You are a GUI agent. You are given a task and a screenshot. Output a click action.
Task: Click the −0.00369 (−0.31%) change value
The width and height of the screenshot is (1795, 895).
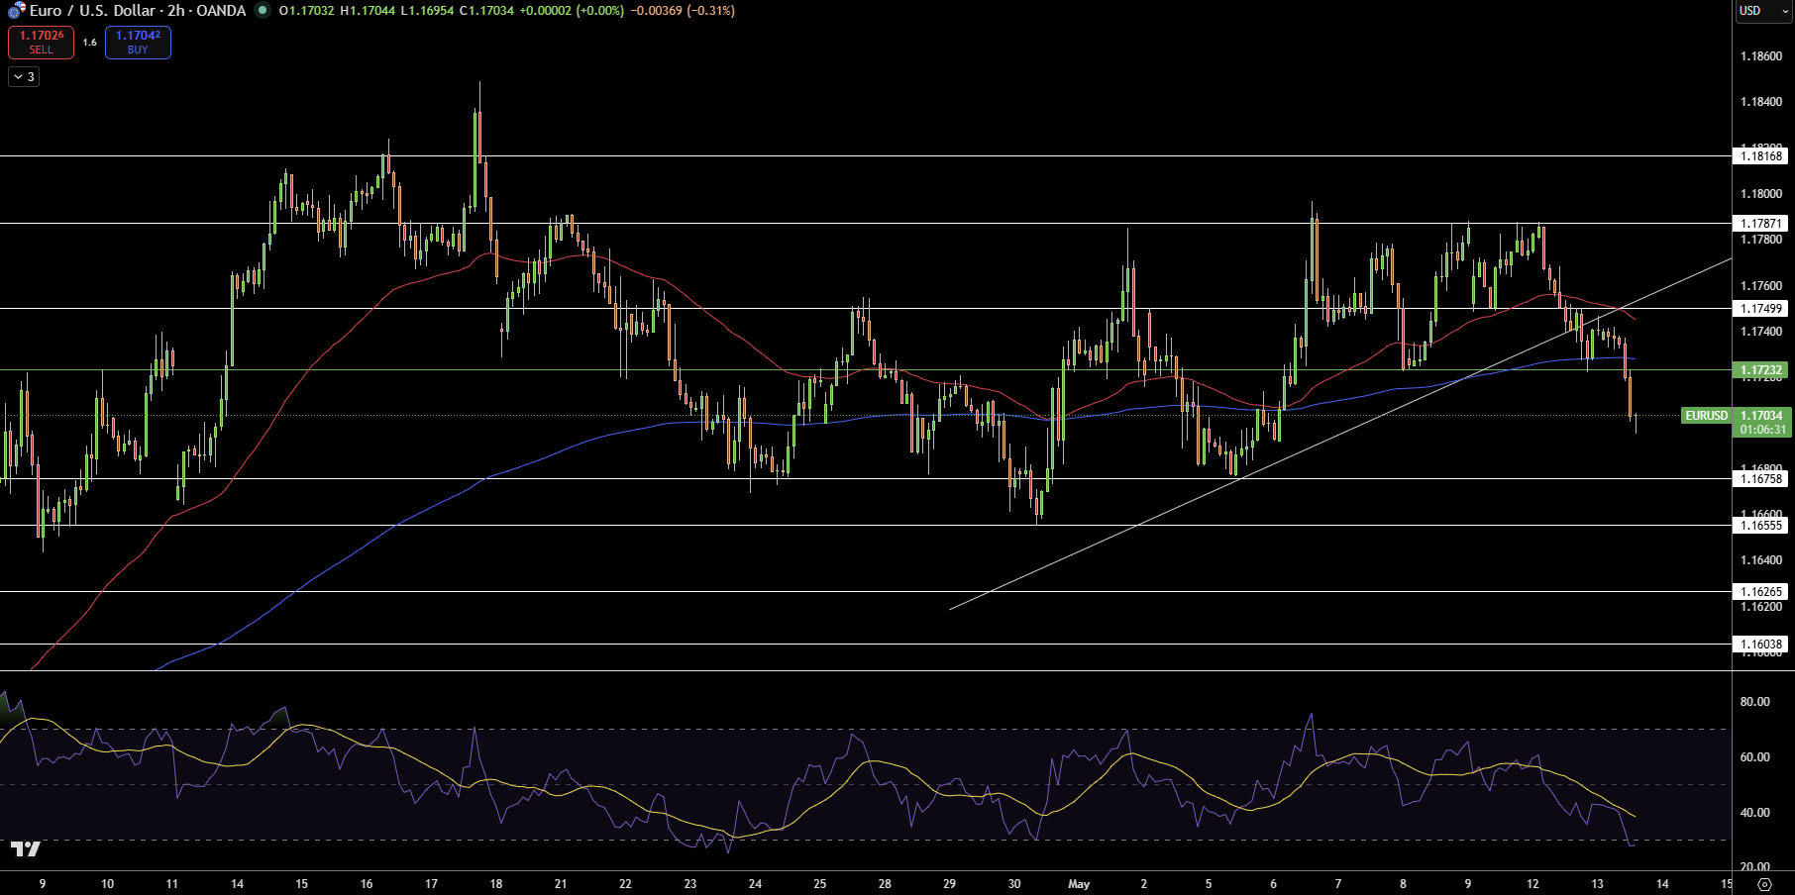click(x=683, y=11)
